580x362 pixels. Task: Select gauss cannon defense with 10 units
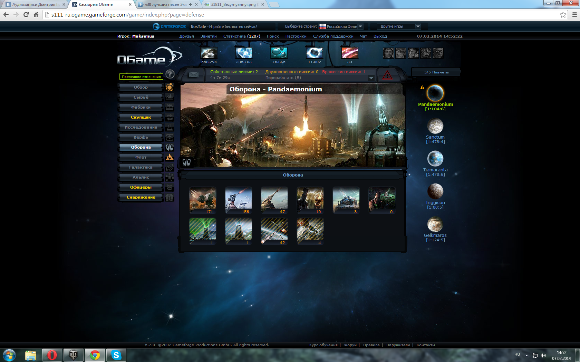[x=310, y=200]
